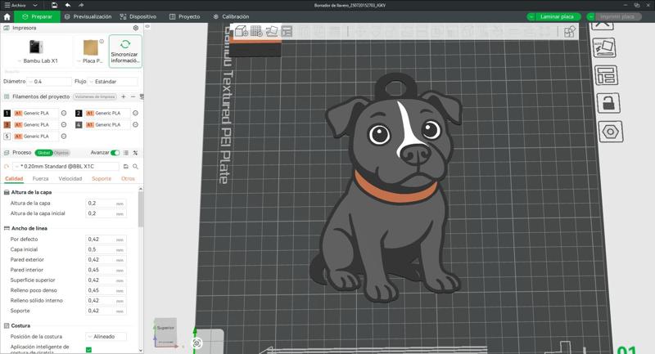
Task: Edit filament 5 settings icon
Action: pos(64,137)
